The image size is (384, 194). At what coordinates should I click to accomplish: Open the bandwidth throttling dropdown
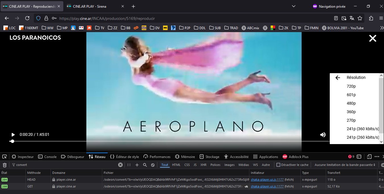pyautogui.click(x=345, y=165)
